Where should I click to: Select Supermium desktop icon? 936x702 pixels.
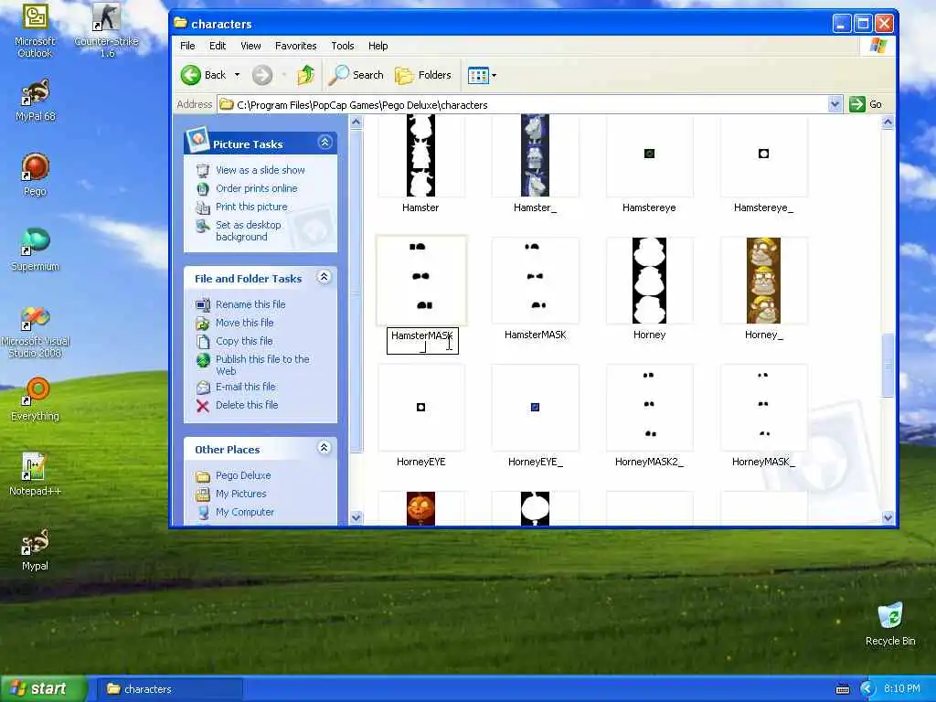[35, 250]
